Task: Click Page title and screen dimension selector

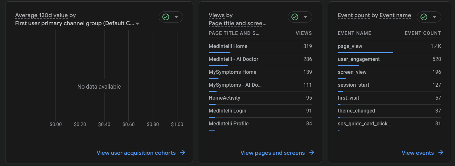Action: (x=238, y=24)
